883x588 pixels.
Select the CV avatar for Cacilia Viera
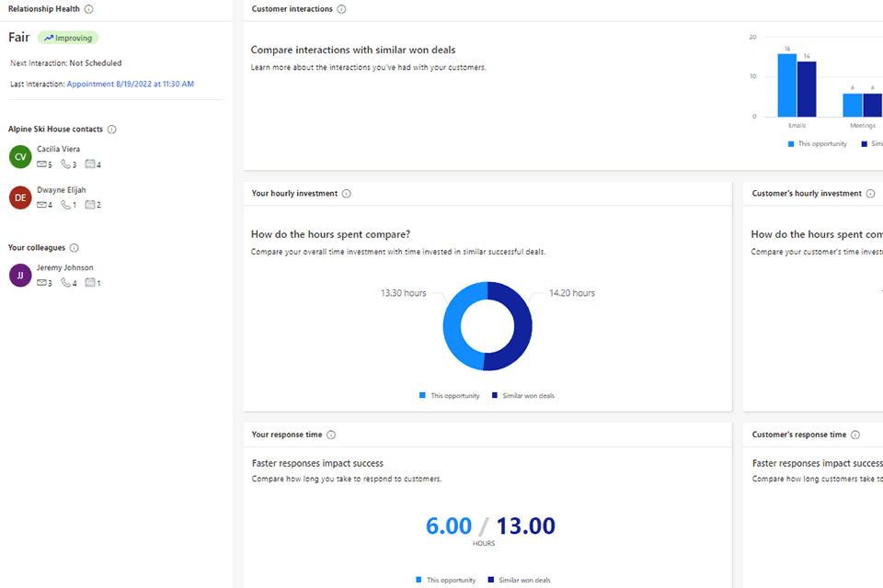20,156
